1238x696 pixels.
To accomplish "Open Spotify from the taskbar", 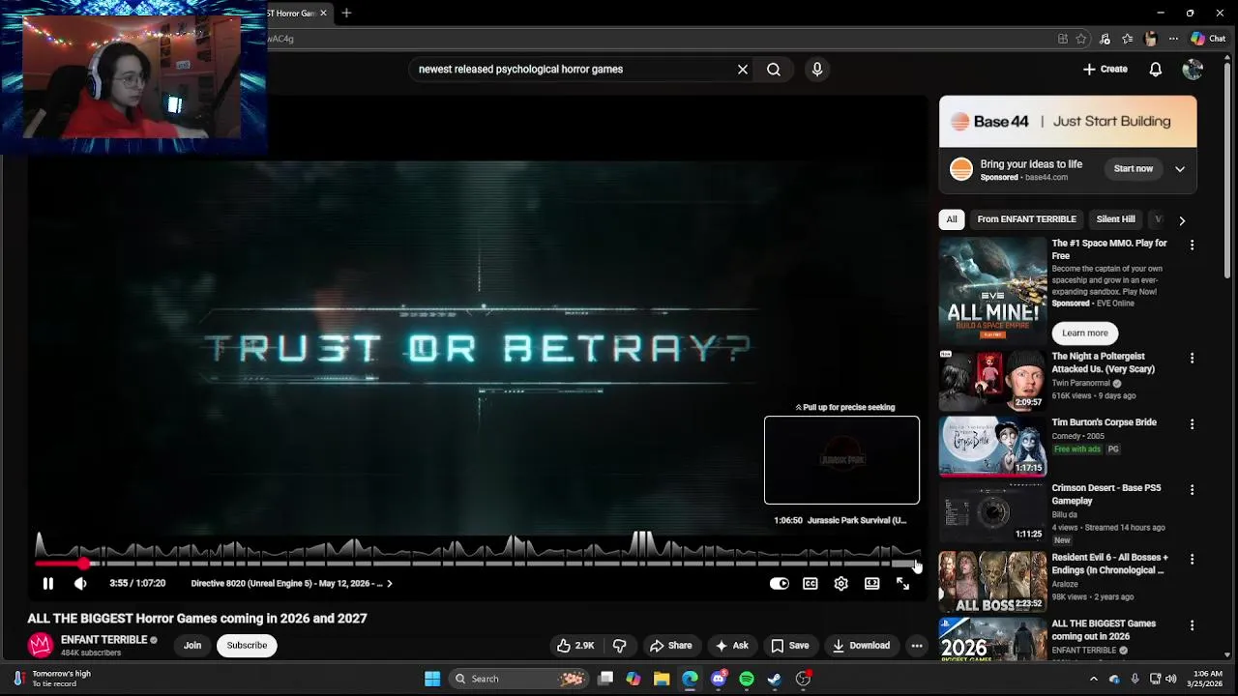I will click(746, 679).
